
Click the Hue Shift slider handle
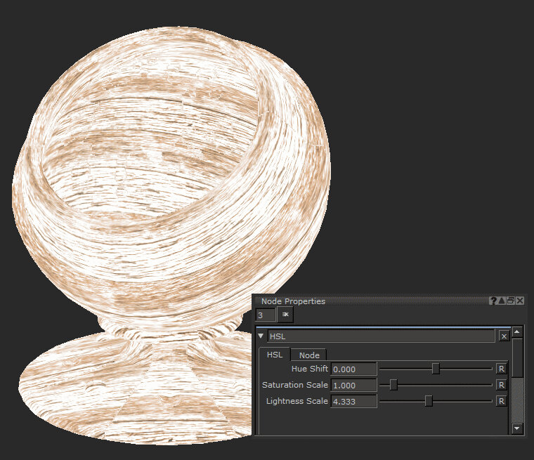[436, 369]
